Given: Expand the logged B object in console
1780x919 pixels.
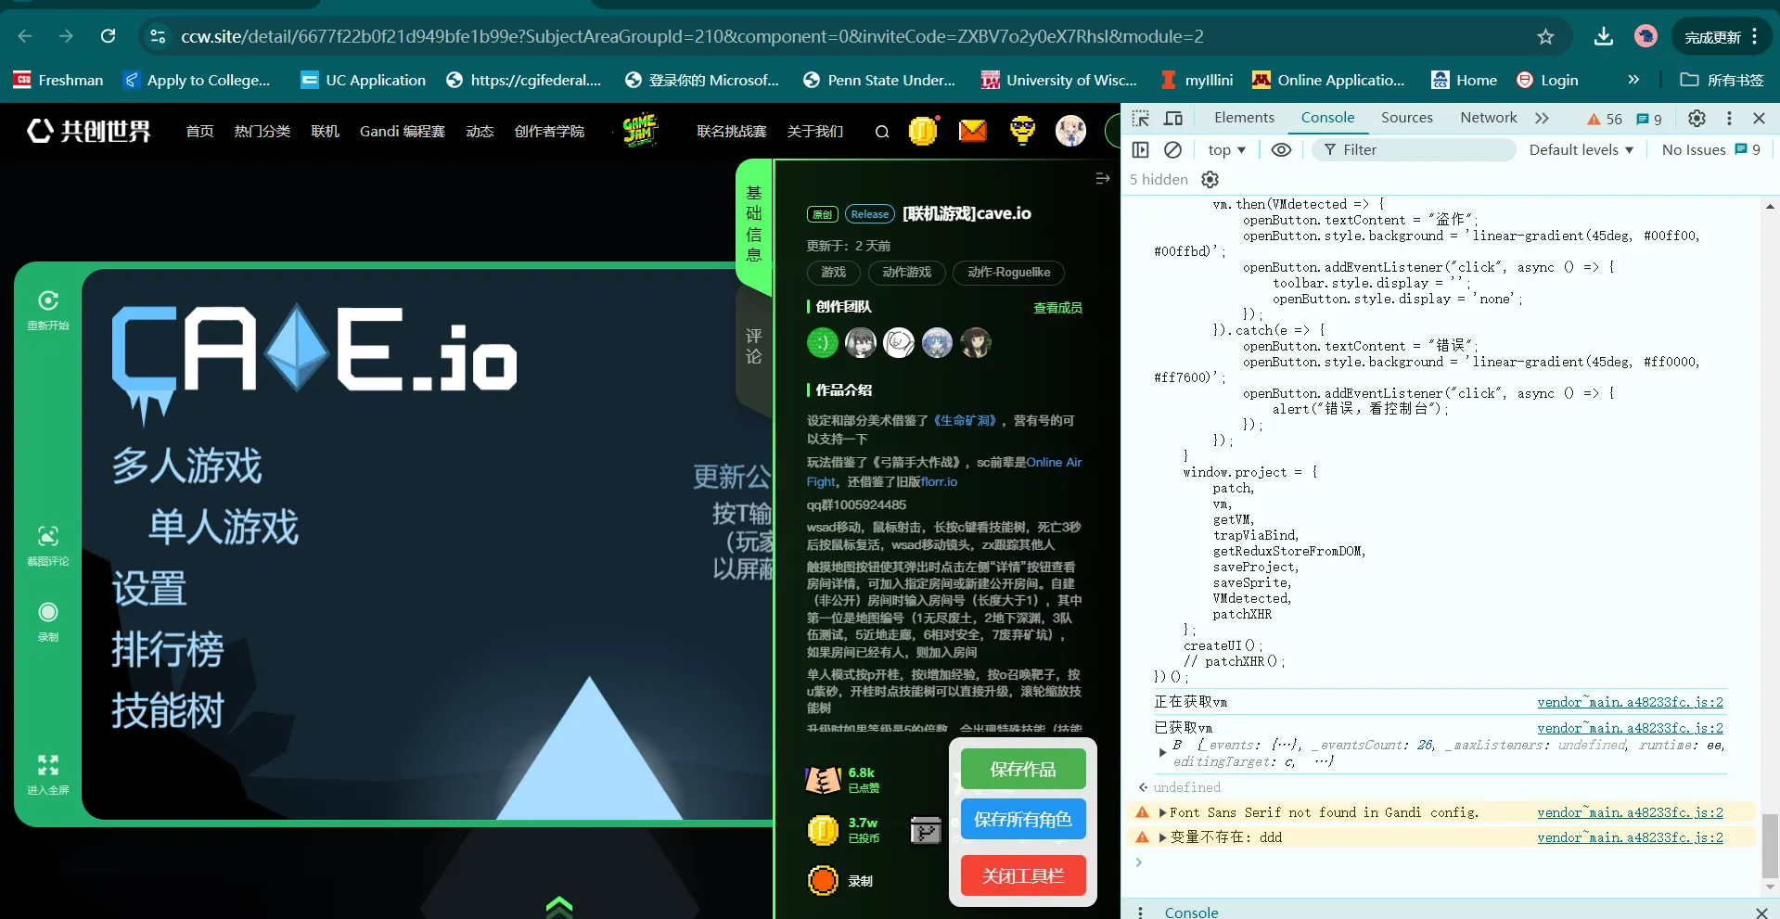Looking at the screenshot, I should (x=1163, y=753).
